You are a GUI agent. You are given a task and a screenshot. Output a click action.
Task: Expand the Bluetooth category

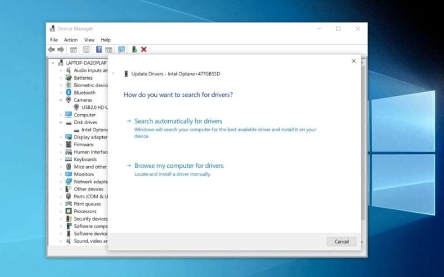tap(60, 93)
